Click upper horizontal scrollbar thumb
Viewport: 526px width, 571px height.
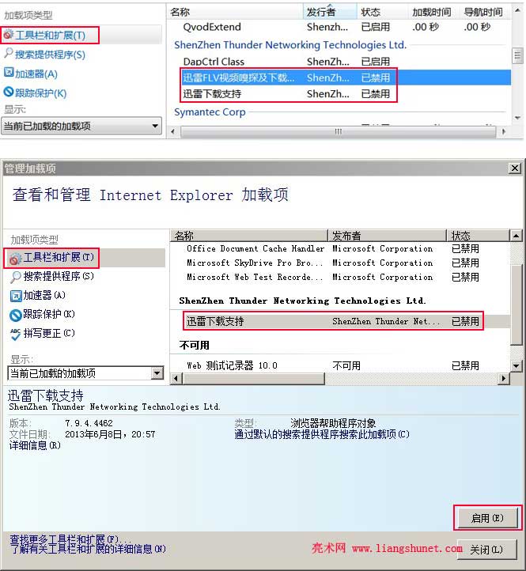click(338, 132)
